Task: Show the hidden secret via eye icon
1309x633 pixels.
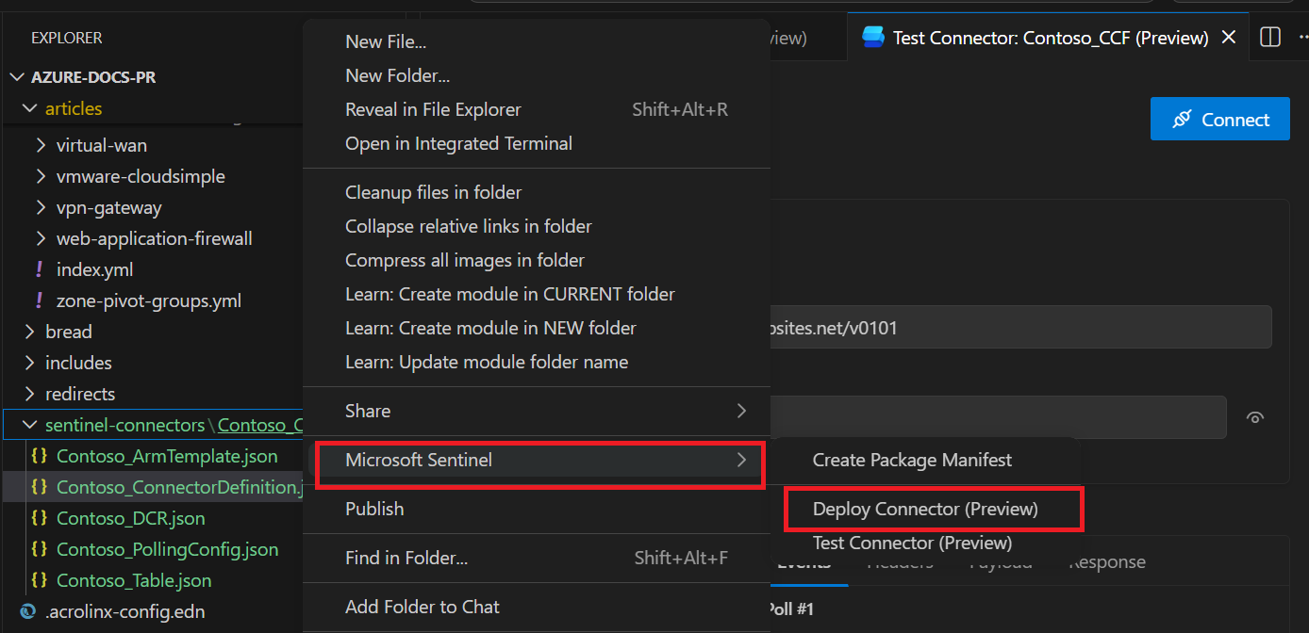Action: click(x=1254, y=417)
